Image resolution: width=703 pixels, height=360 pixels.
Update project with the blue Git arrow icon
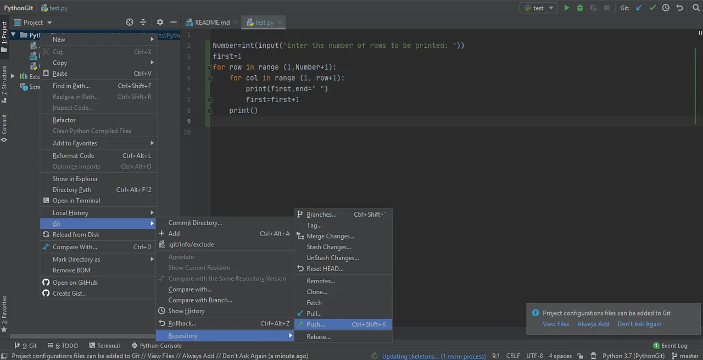click(x=639, y=8)
